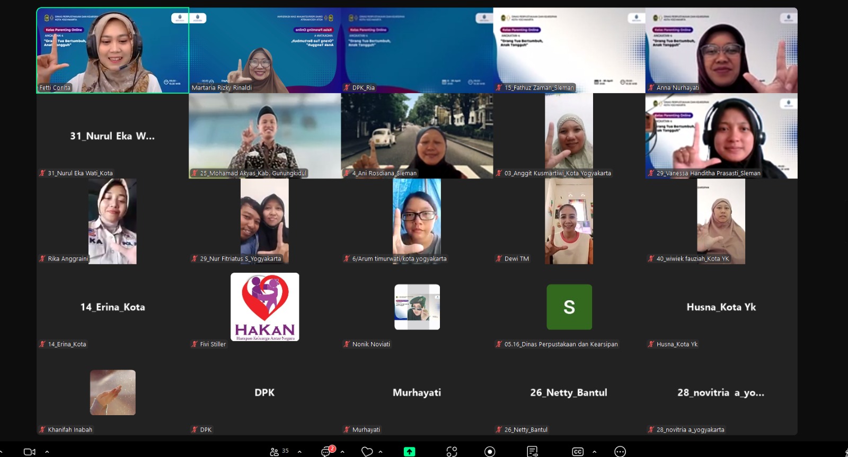Toggle closed captions with the CC icon
The width and height of the screenshot is (848, 457).
[x=578, y=452]
